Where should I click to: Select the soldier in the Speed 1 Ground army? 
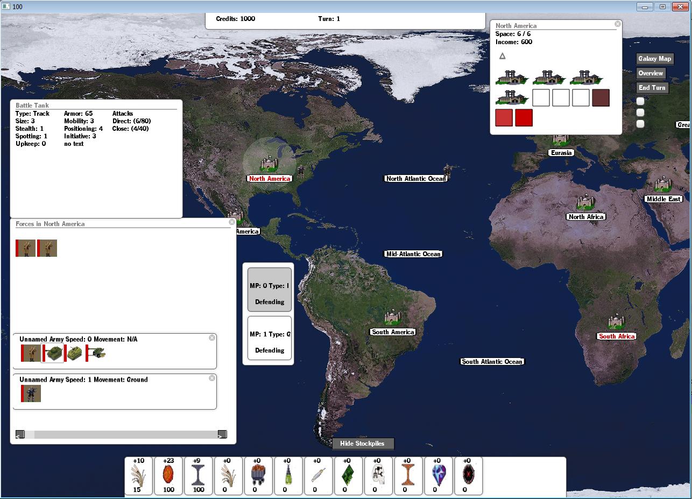coord(31,393)
